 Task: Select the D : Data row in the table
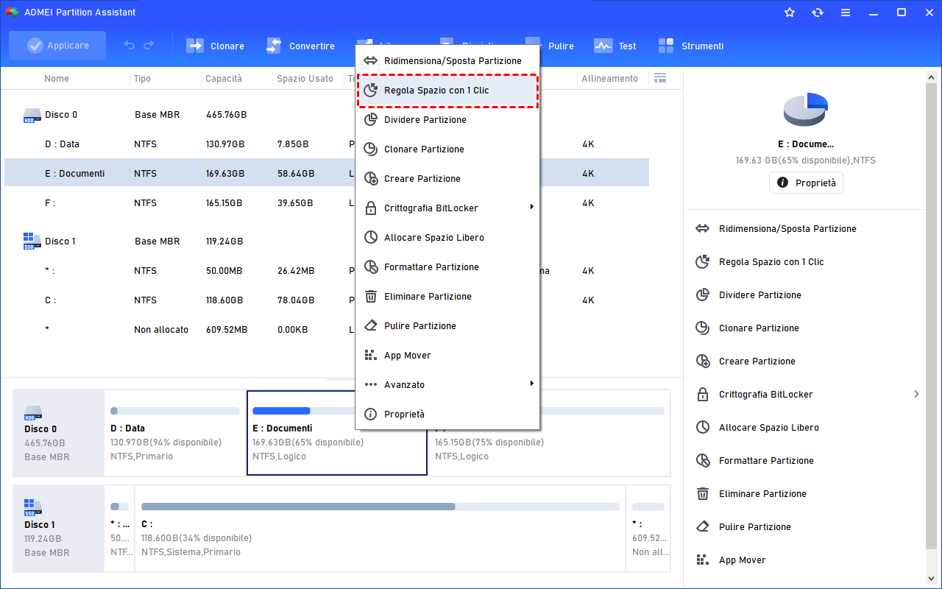coord(327,144)
